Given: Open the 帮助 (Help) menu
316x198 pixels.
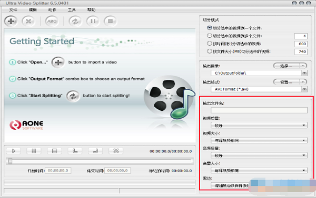Looking at the screenshot, I should coord(91,10).
